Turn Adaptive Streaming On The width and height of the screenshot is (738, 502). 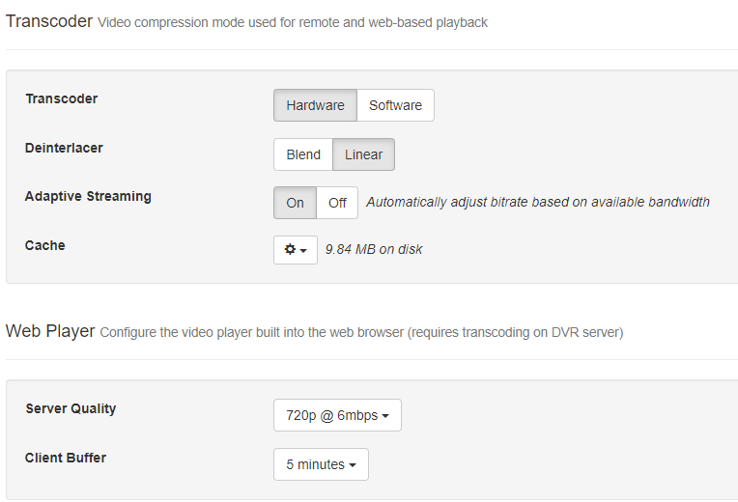pyautogui.click(x=295, y=203)
